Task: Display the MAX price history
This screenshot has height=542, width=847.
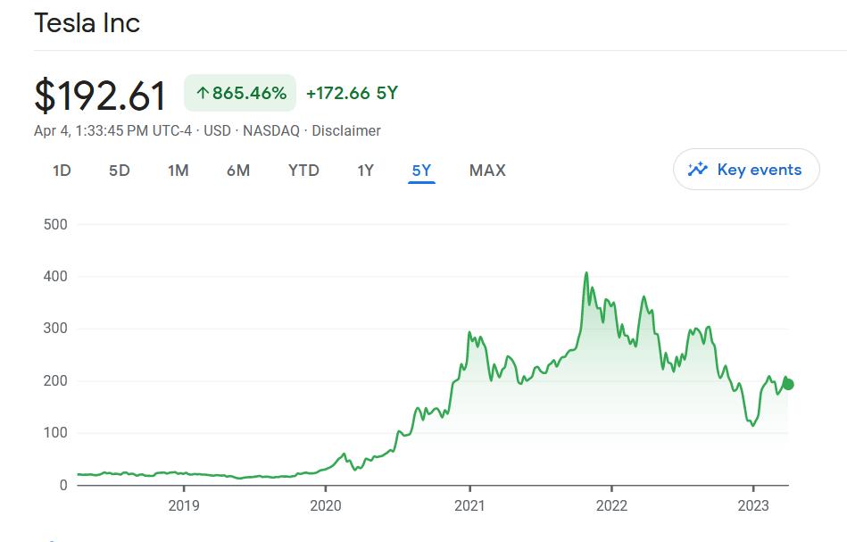Action: click(x=487, y=171)
